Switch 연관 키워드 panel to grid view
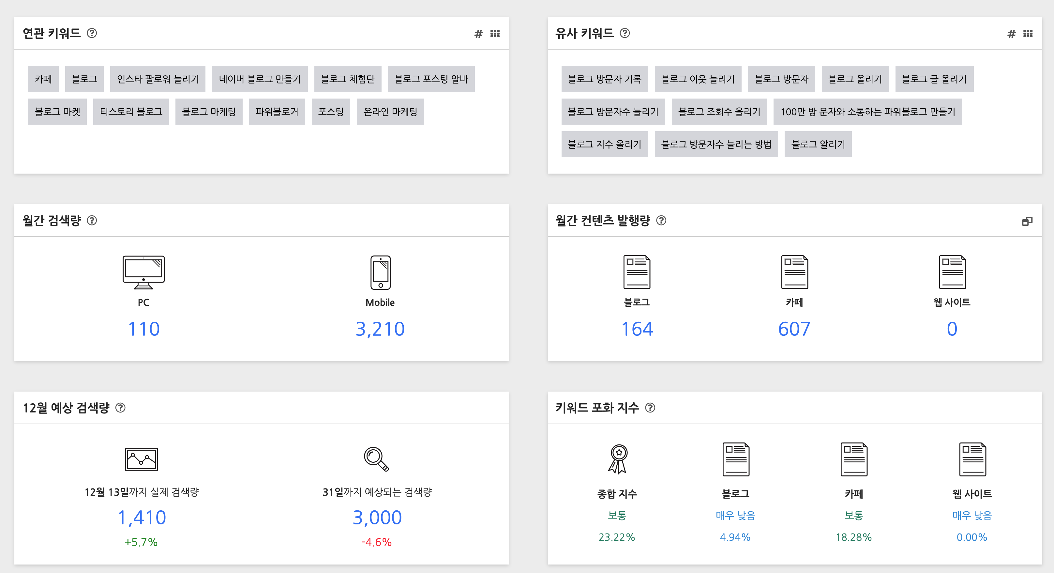1054x573 pixels. 495,34
